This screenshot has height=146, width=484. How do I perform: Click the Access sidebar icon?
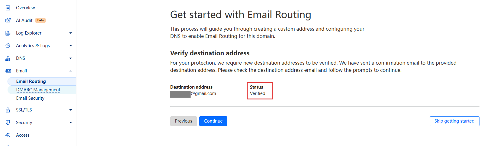point(8,135)
